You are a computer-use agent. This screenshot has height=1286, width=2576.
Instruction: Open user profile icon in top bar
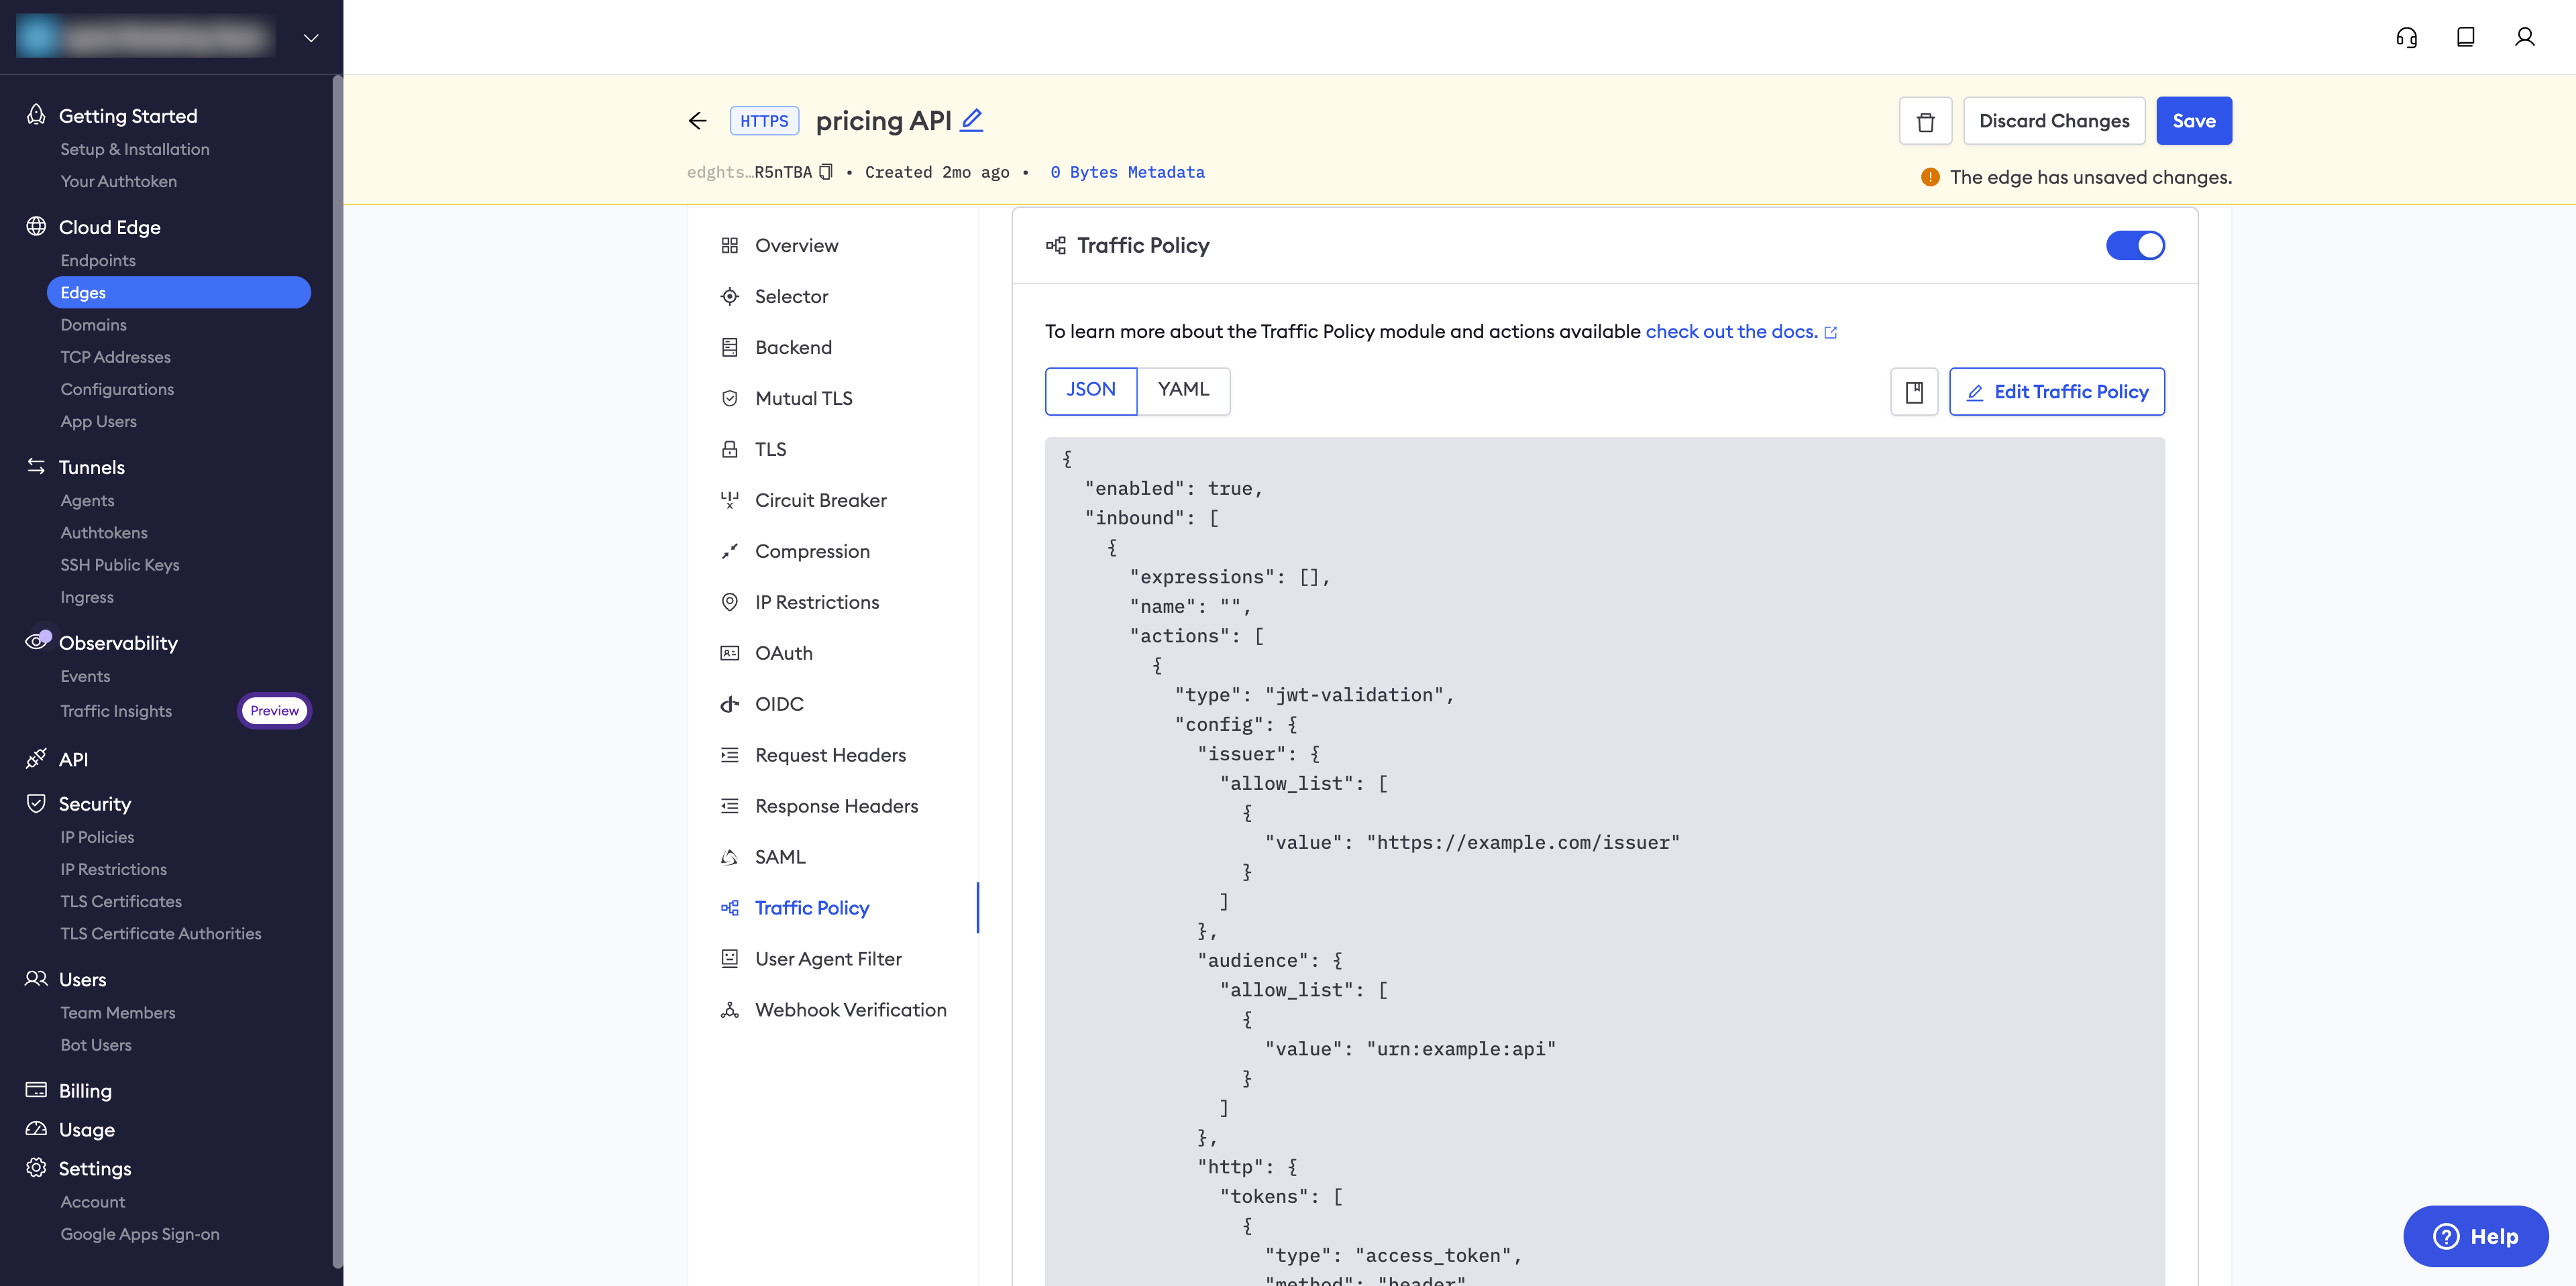point(2524,37)
